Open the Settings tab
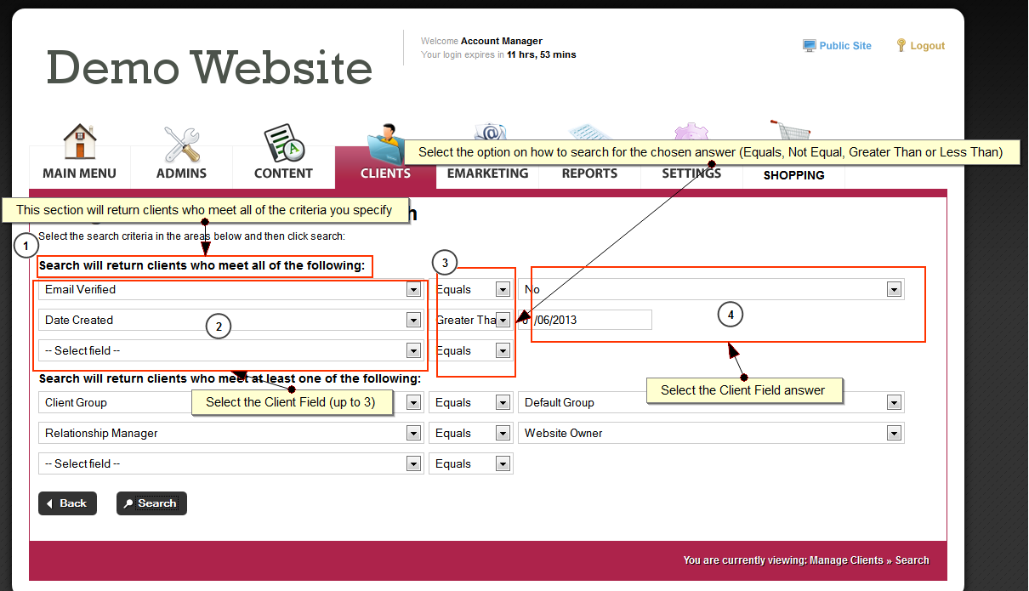The width and height of the screenshot is (1029, 591). [691, 173]
